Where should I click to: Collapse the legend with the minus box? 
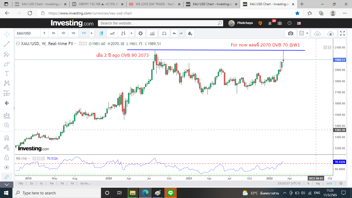pos(18,44)
